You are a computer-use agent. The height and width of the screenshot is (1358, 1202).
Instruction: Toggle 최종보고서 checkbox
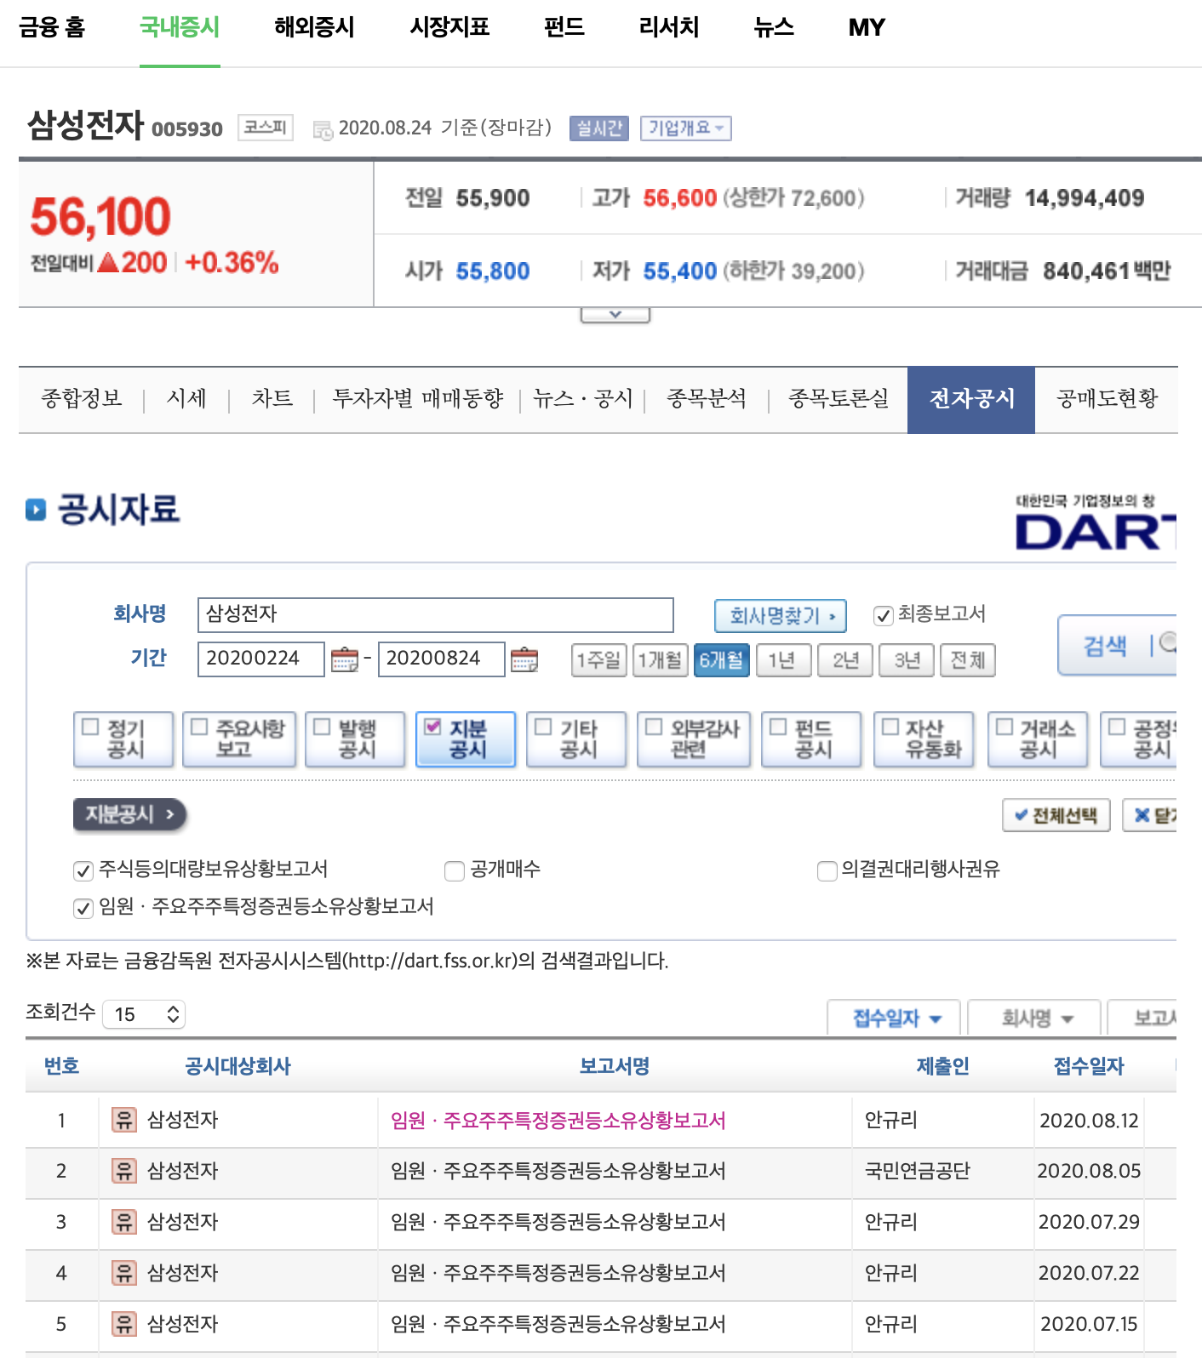pyautogui.click(x=884, y=615)
